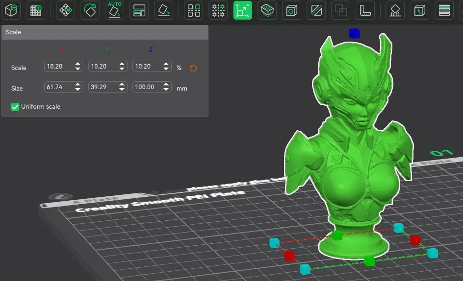The width and height of the screenshot is (463, 281).
Task: Click the "Uniform scale" label text
Action: tap(41, 106)
